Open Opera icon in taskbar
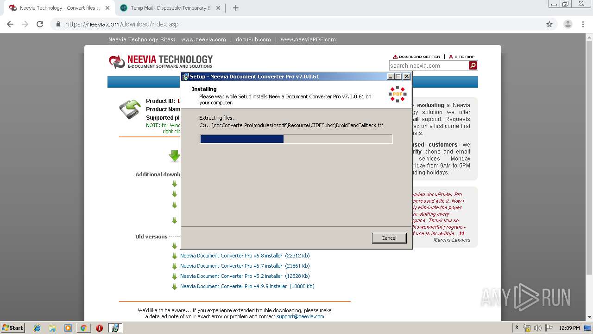This screenshot has width=593, height=334. point(99,328)
